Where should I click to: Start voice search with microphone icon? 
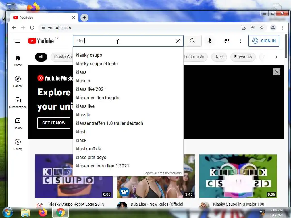click(210, 41)
